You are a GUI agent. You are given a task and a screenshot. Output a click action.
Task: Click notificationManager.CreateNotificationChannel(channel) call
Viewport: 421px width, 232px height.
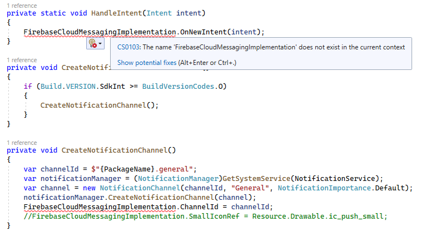140,198
